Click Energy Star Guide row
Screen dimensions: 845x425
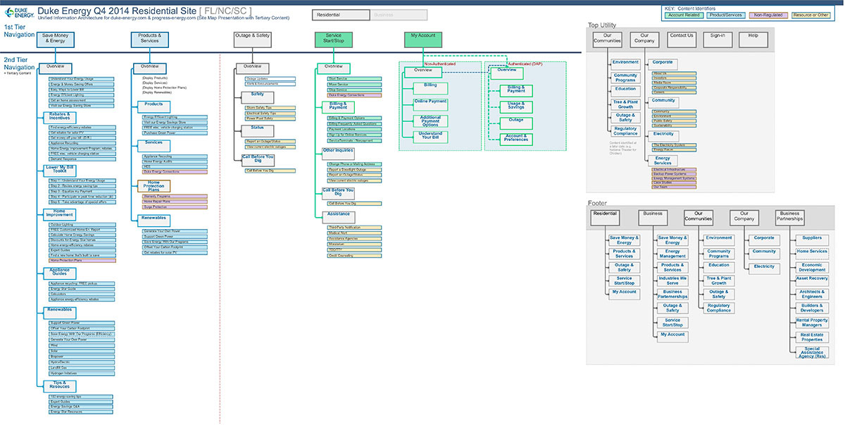(82, 289)
